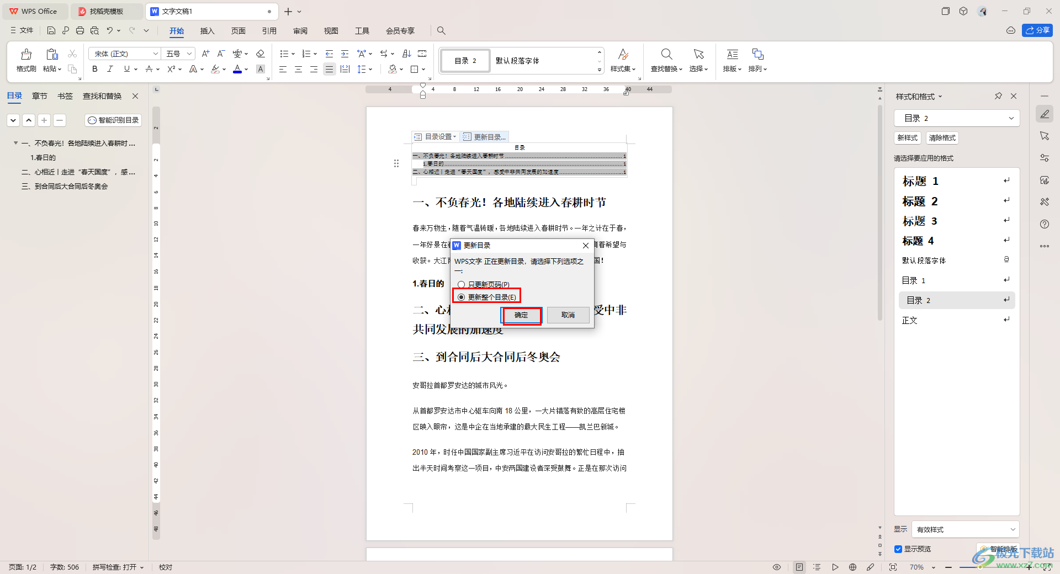Switch to the Chapters navigation tab
1060x574 pixels.
(40, 96)
